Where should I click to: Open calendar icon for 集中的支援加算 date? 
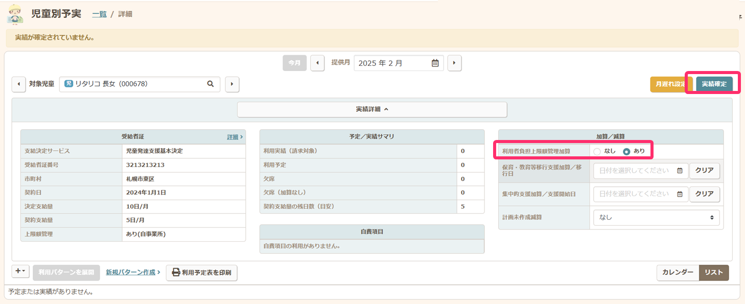pyautogui.click(x=680, y=194)
